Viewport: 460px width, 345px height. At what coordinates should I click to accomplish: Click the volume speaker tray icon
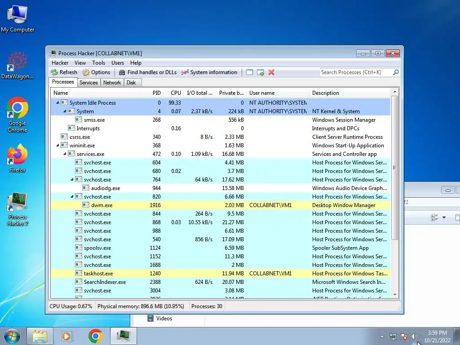pos(414,336)
